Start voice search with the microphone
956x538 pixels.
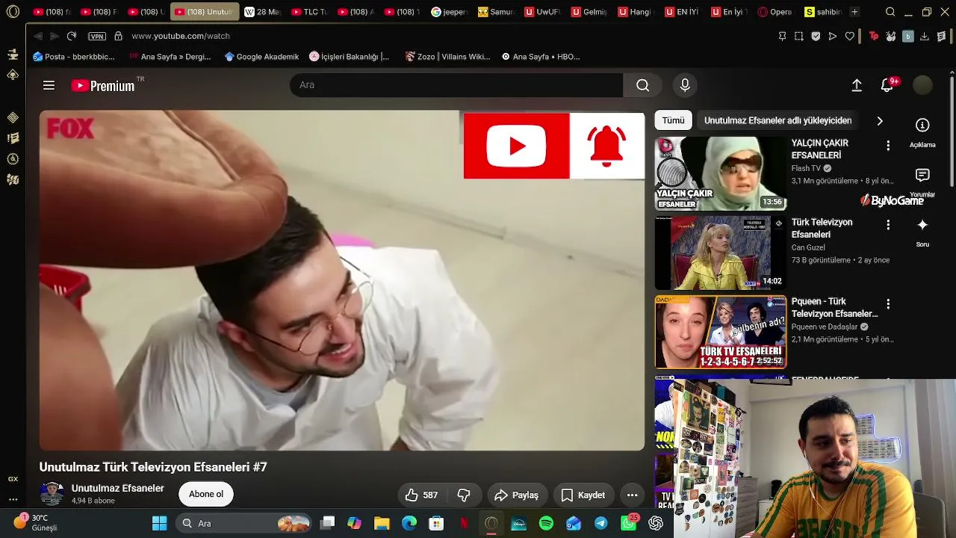685,85
